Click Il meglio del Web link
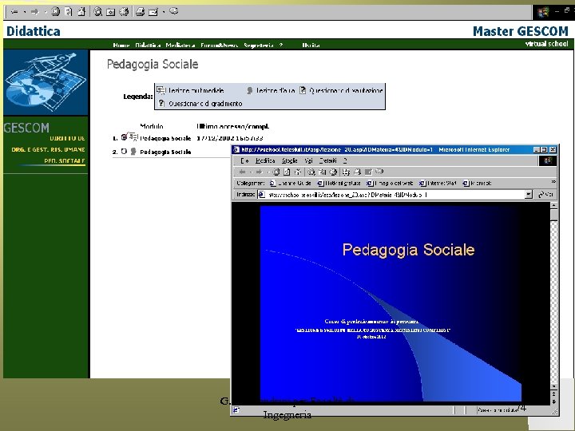The image size is (575, 431). click(391, 183)
